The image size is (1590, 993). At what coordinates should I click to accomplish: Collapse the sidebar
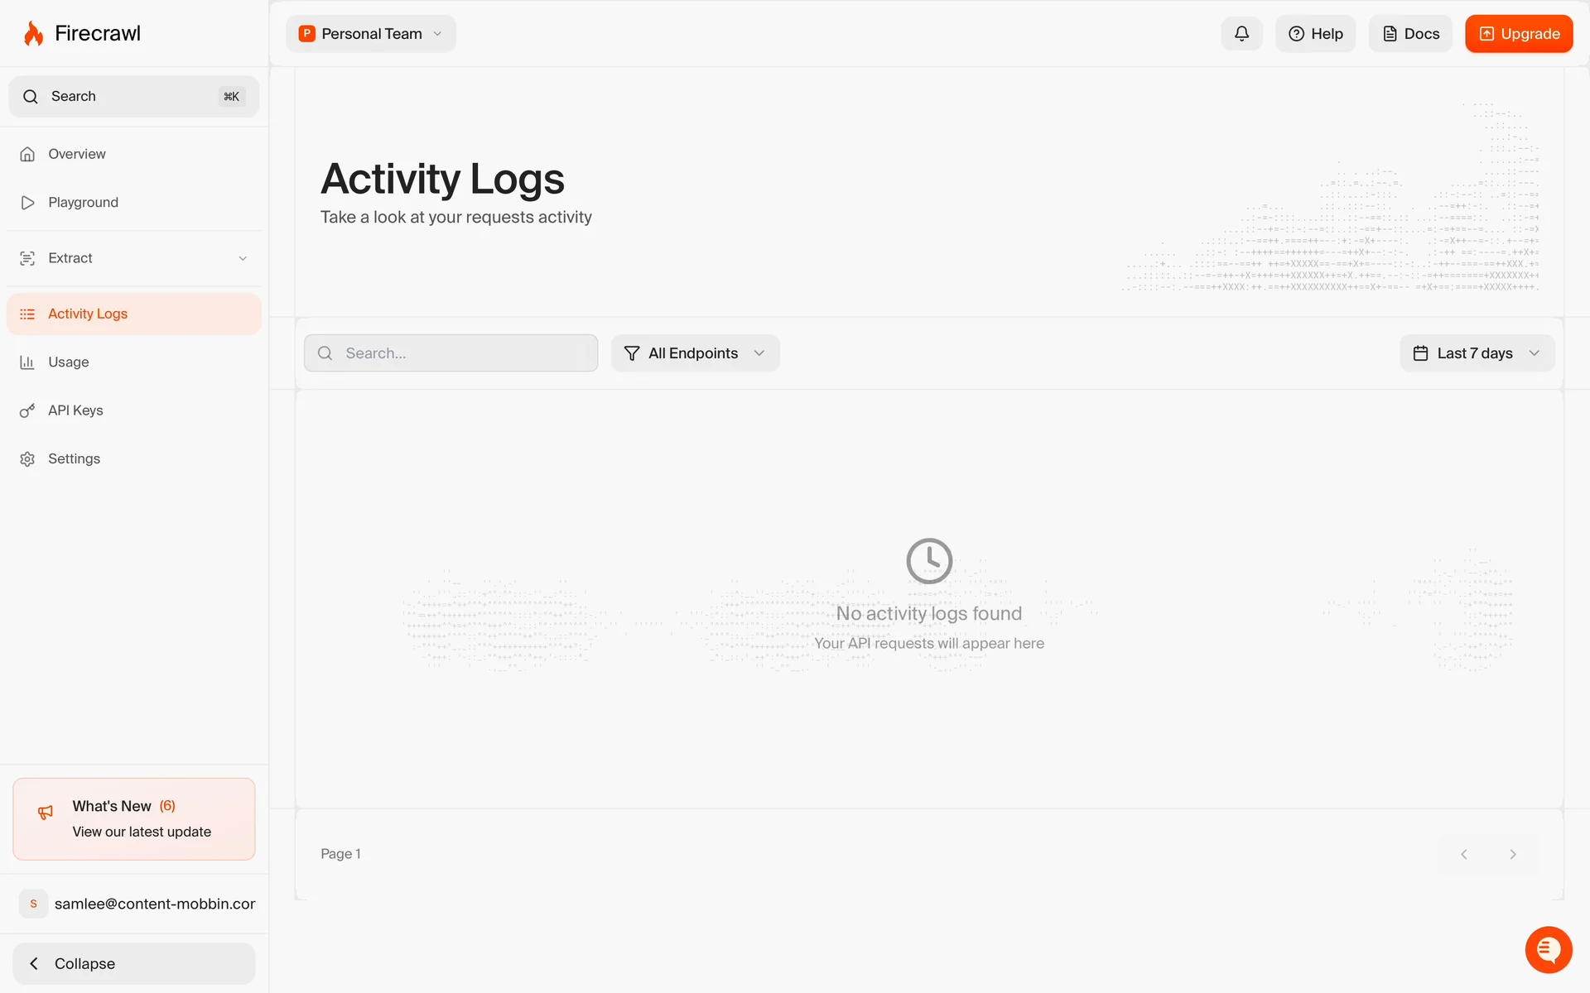click(x=134, y=963)
